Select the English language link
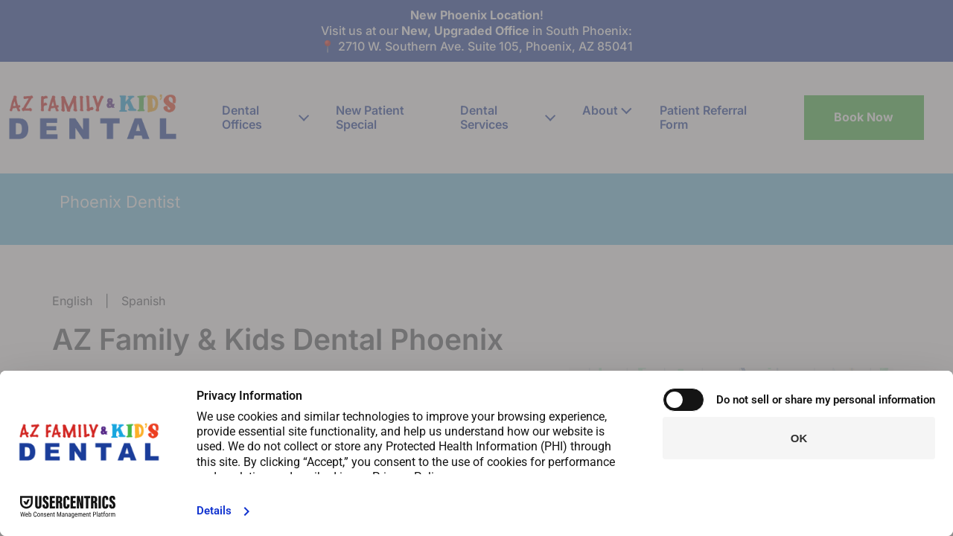Viewport: 953px width, 536px height. point(72,301)
